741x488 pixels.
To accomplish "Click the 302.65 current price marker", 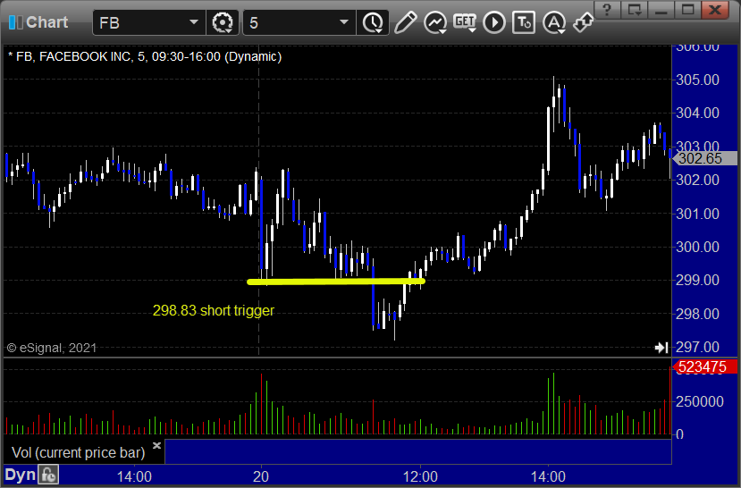I will 704,158.
